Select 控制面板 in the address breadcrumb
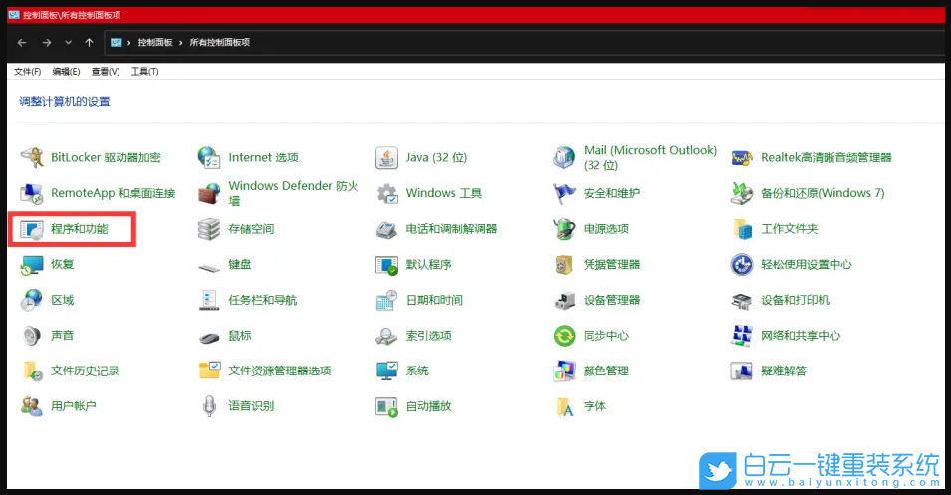The width and height of the screenshot is (951, 495). click(155, 43)
